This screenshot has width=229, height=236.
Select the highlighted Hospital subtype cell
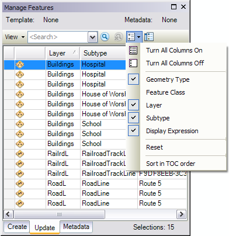[x=103, y=64]
